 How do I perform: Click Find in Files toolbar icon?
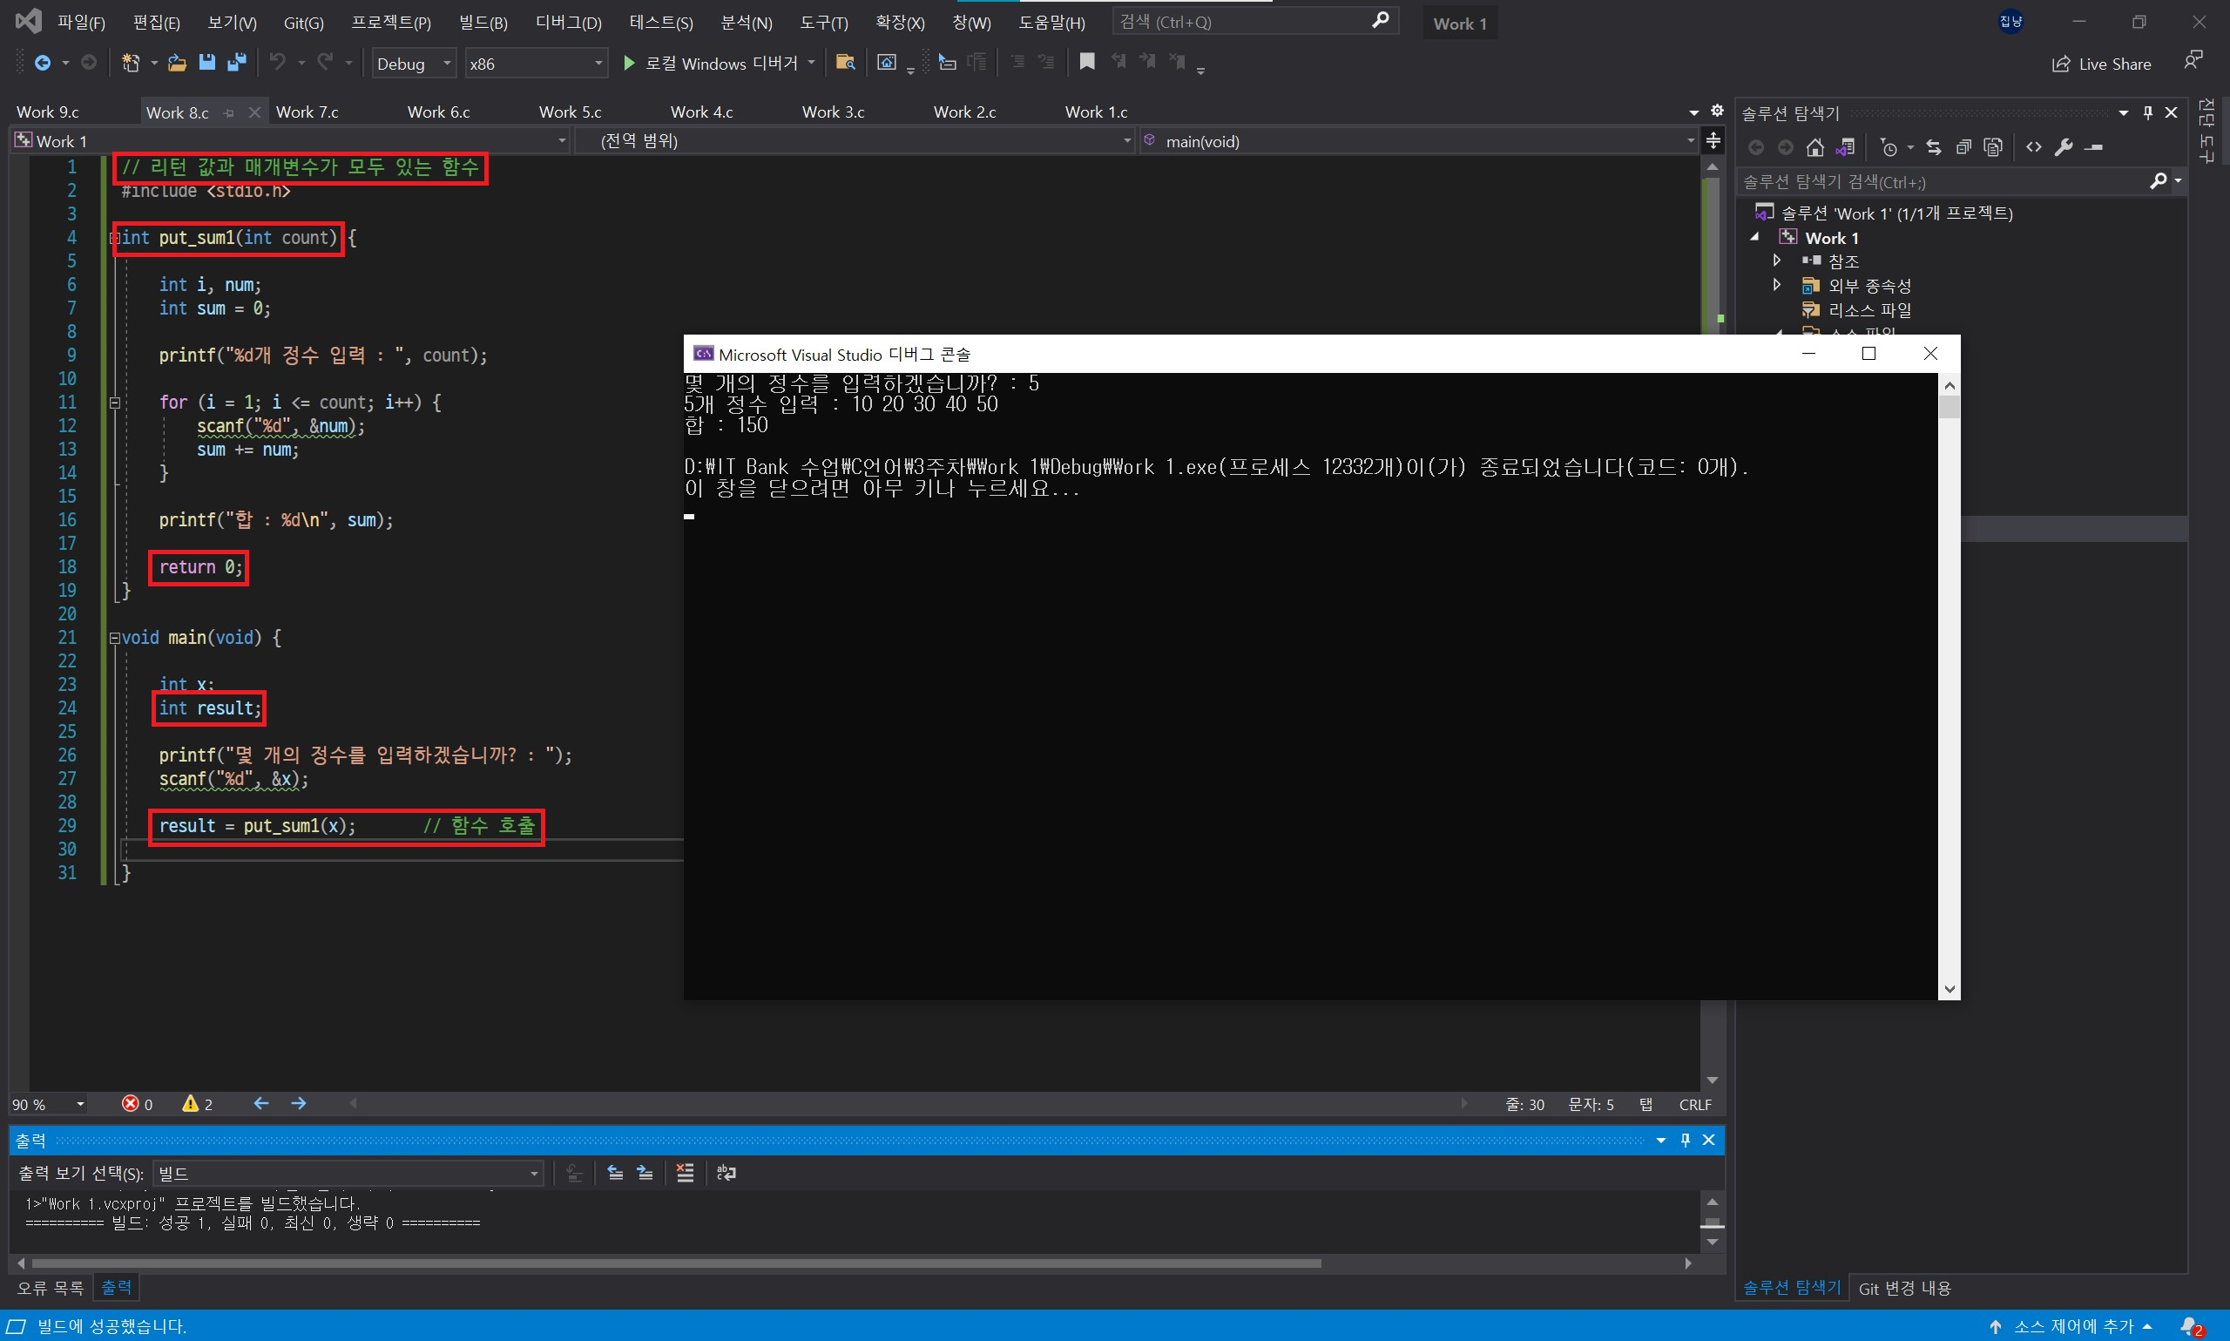coord(844,63)
